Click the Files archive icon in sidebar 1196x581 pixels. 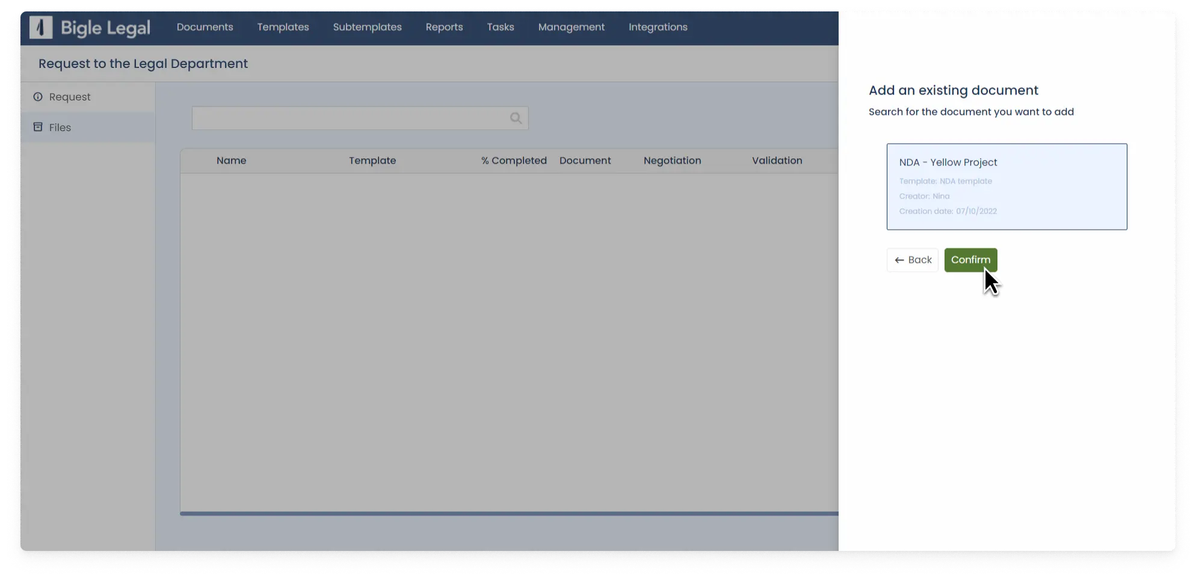[x=38, y=128]
